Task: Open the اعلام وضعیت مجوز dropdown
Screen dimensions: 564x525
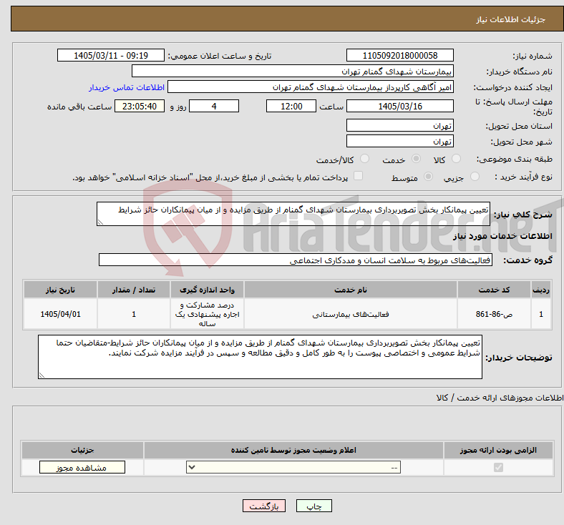Action: [x=293, y=468]
